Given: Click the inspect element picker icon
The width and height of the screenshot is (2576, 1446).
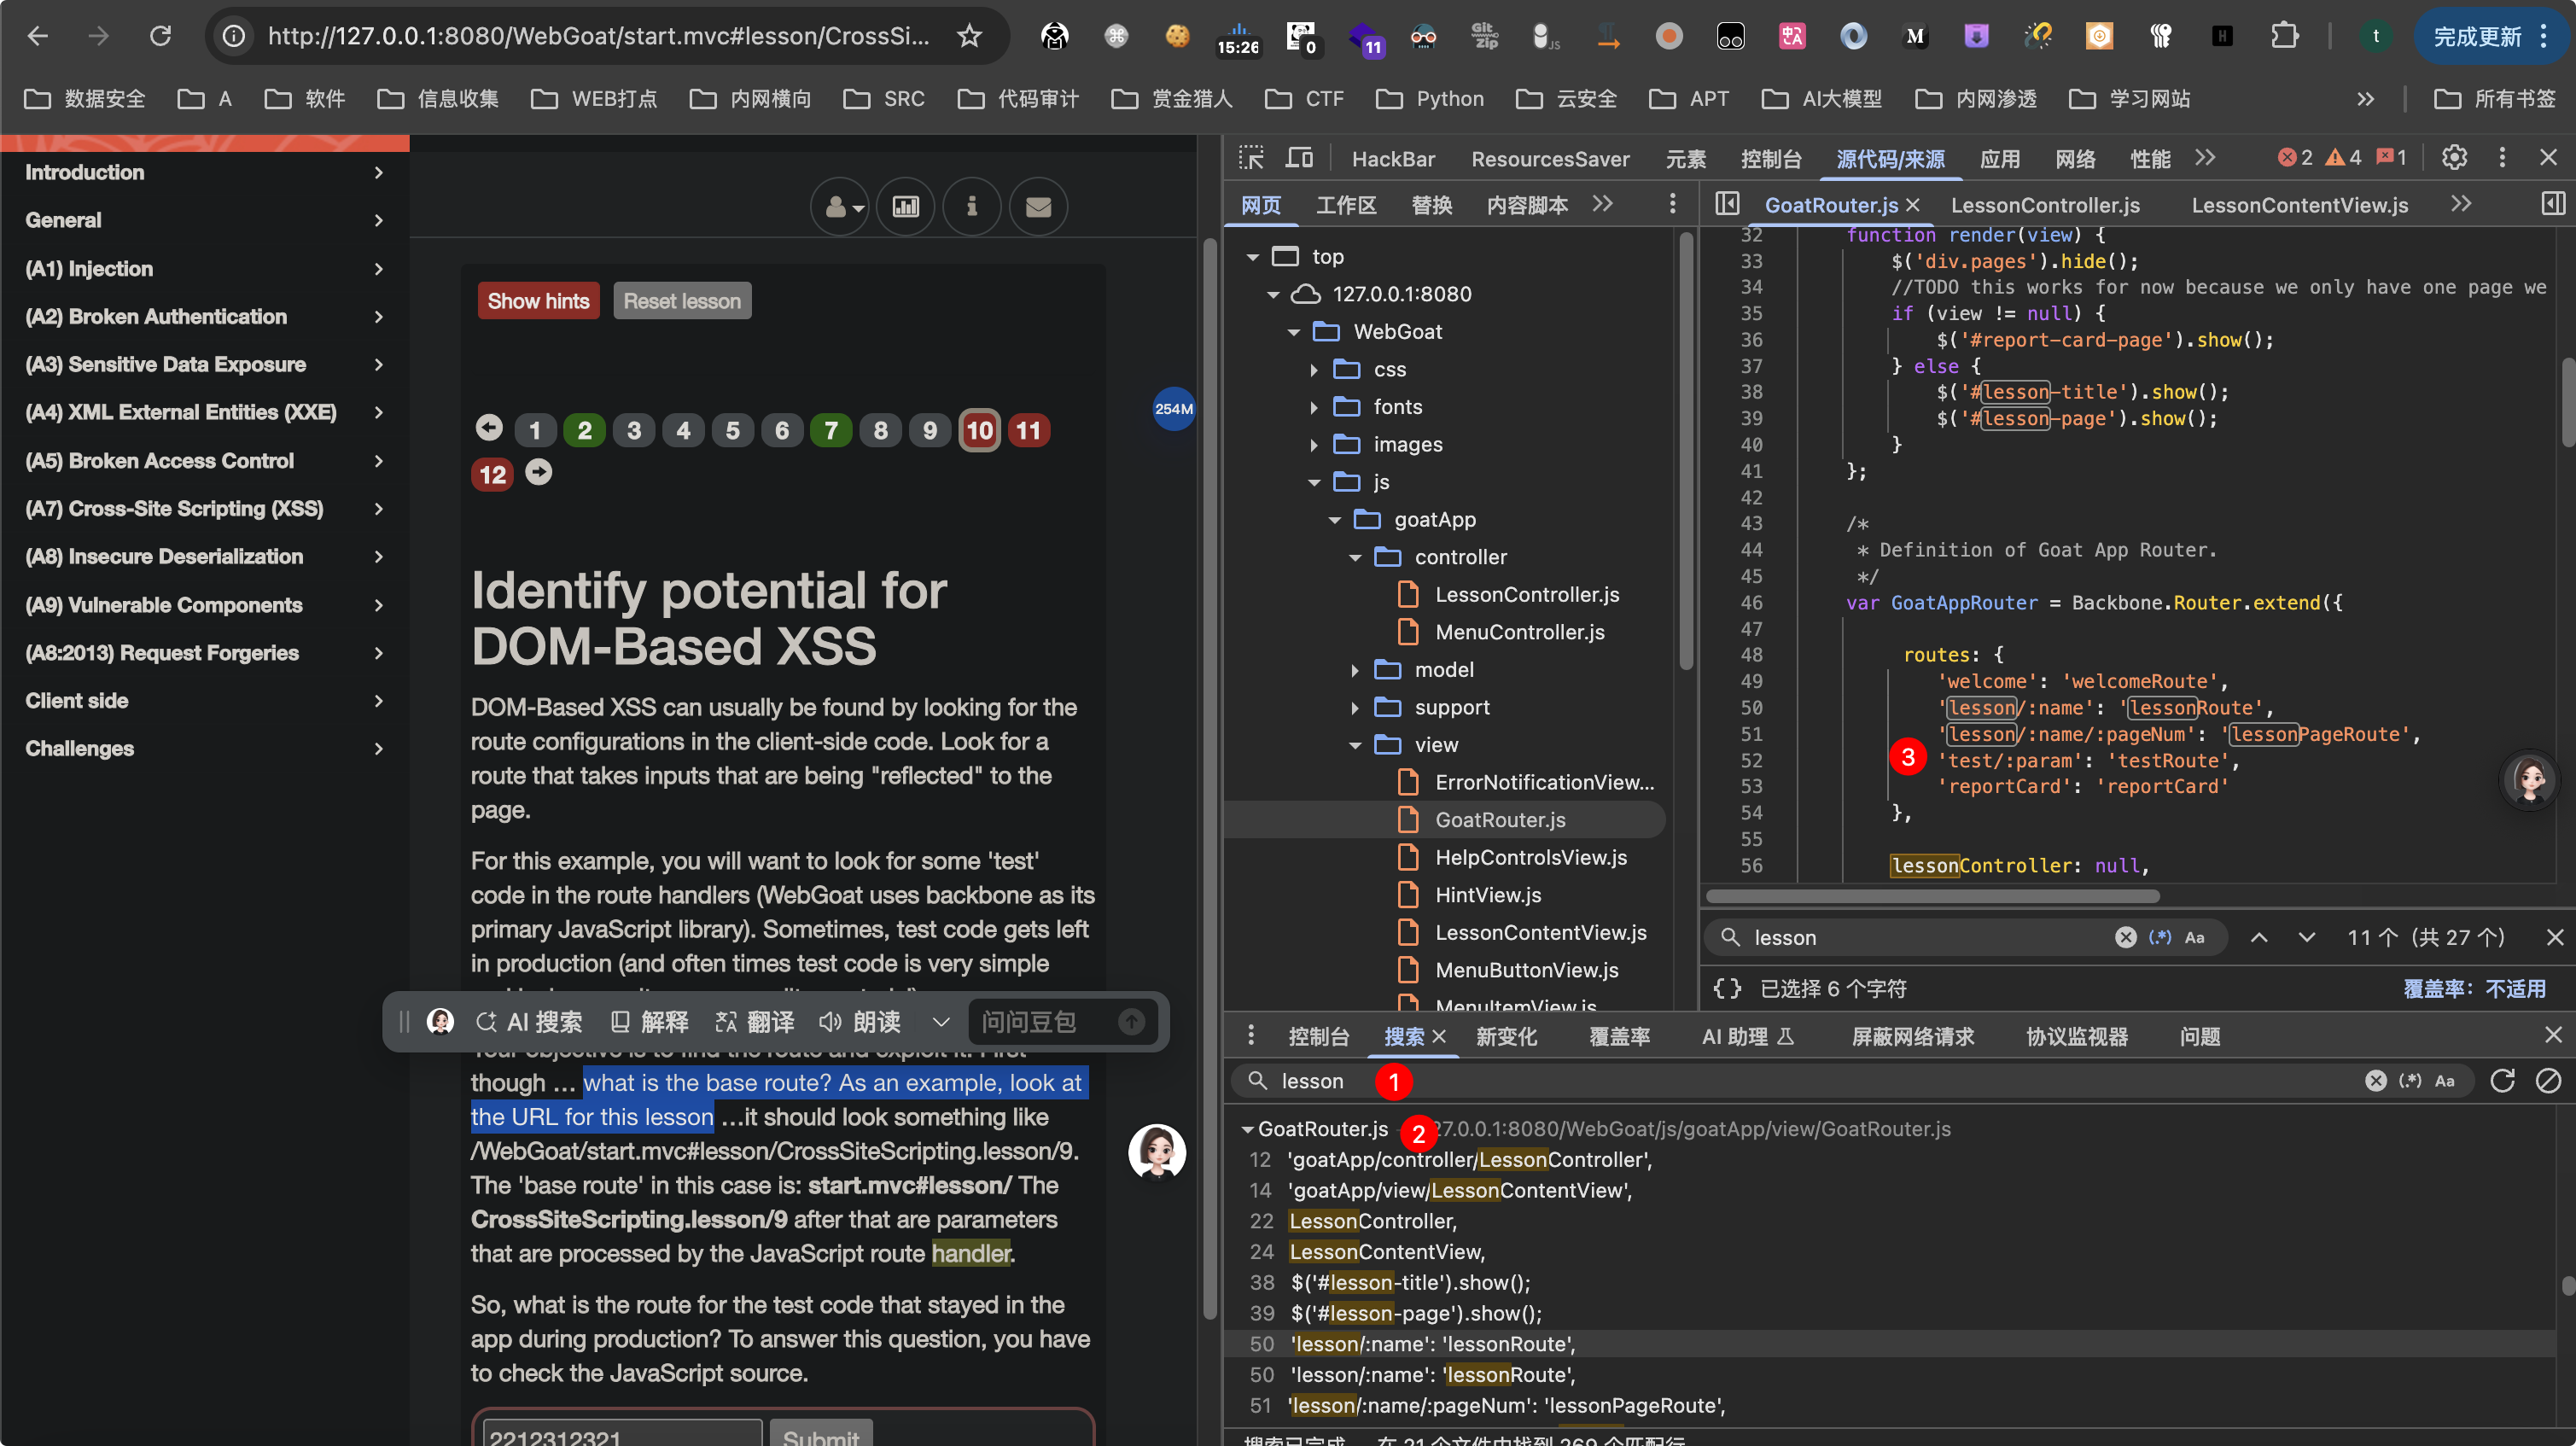Looking at the screenshot, I should pos(1251,157).
